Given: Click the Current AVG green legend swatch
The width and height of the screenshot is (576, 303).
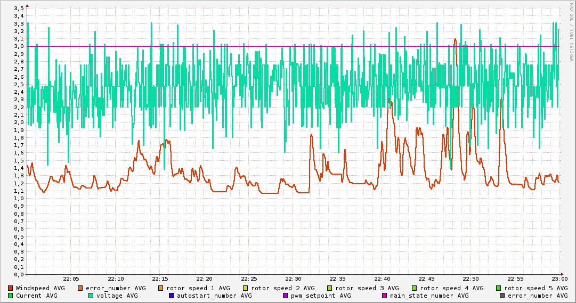Looking at the screenshot, I should pos(10,296).
